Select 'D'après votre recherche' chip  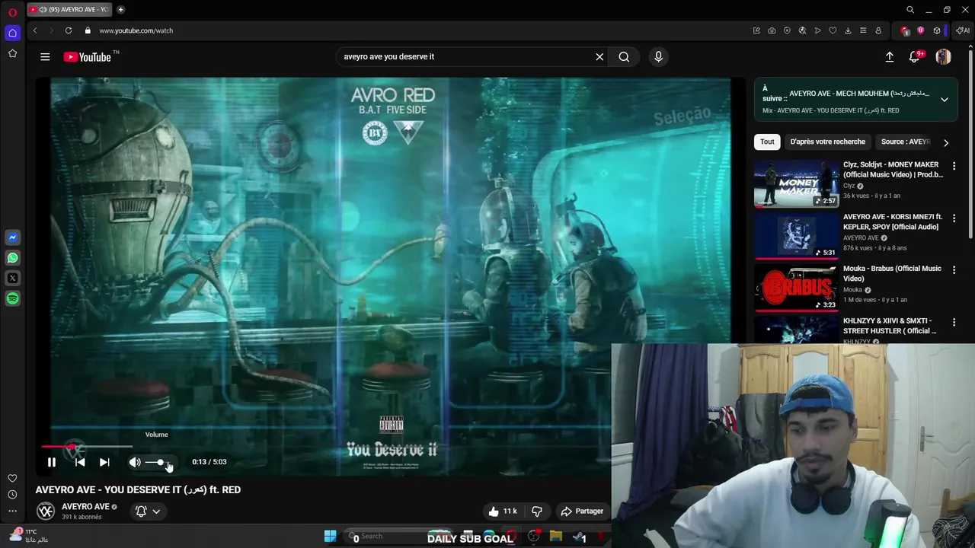(x=828, y=142)
